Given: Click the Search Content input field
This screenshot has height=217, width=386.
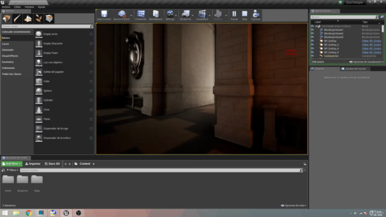Looking at the screenshot, I should [160, 170].
